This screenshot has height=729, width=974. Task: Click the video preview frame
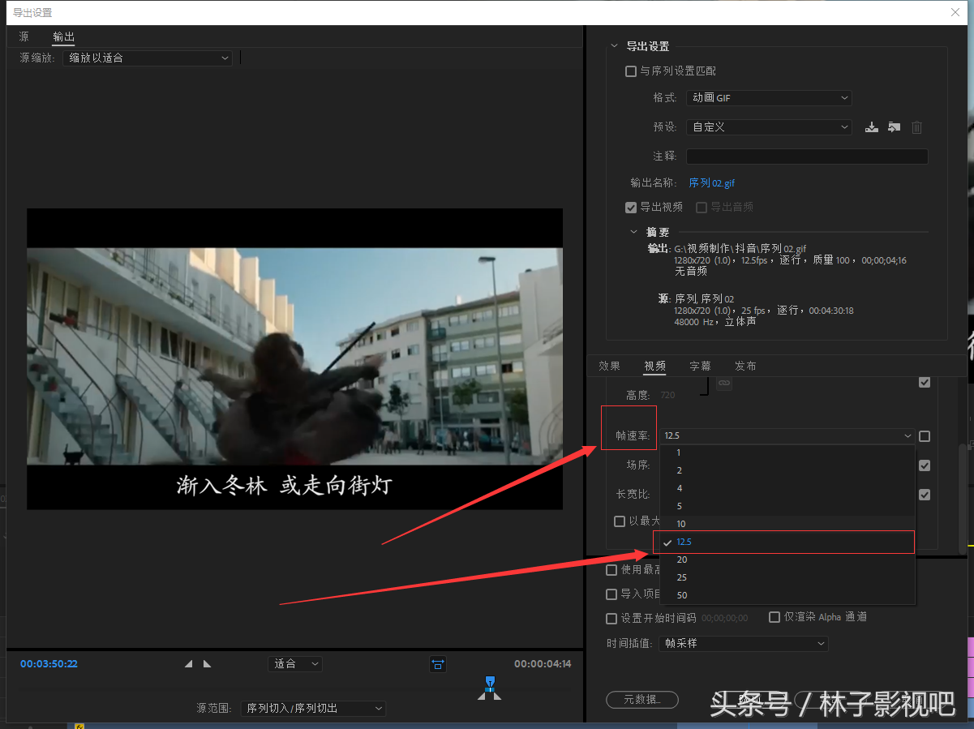coord(294,359)
